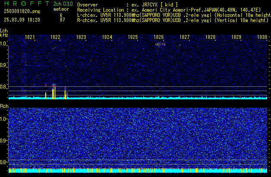271x177 pixels.
Task: Click the 1827 time marker
Action: pos(184,37)
